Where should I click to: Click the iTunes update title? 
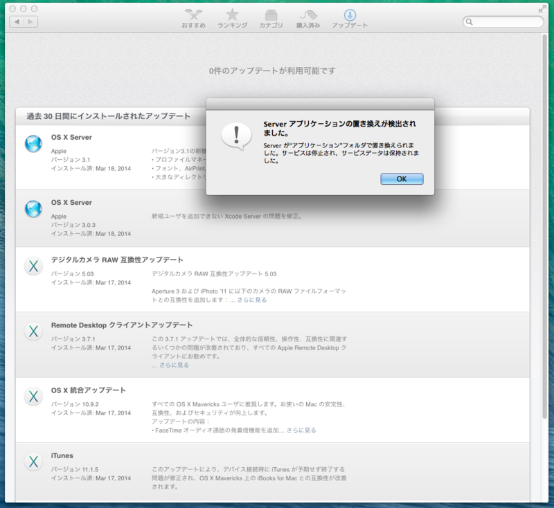[x=62, y=456]
